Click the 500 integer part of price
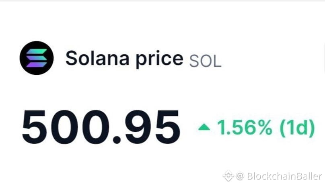325x186 pixels. click(66, 127)
